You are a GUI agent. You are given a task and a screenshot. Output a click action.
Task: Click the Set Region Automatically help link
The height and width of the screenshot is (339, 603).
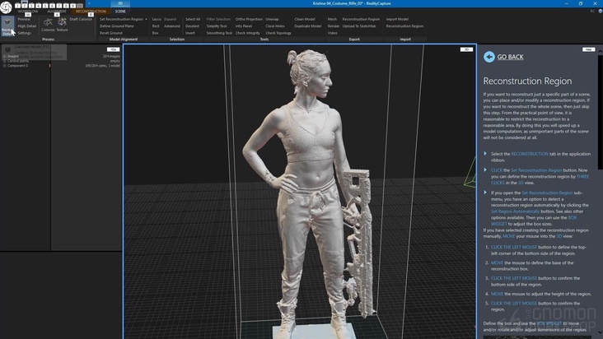515,211
